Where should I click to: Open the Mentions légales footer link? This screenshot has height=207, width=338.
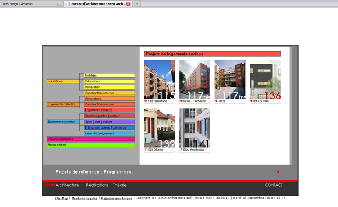84,199
